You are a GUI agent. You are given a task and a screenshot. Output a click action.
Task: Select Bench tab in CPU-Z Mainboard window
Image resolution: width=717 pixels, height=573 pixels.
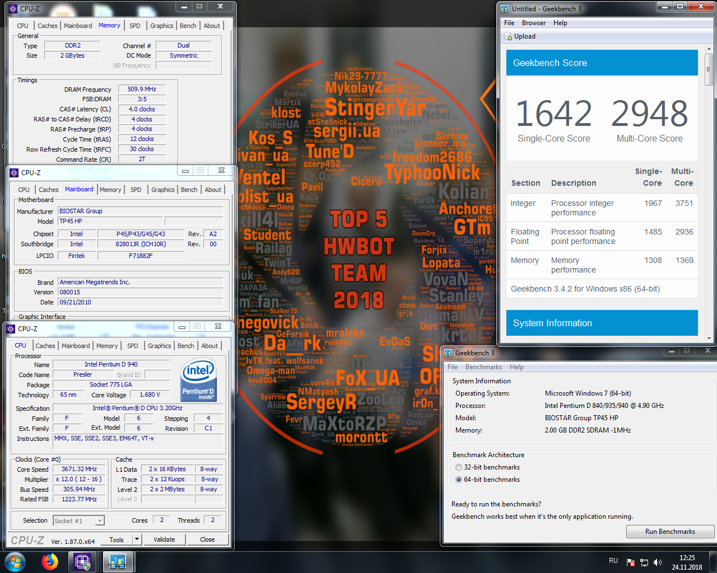[189, 190]
